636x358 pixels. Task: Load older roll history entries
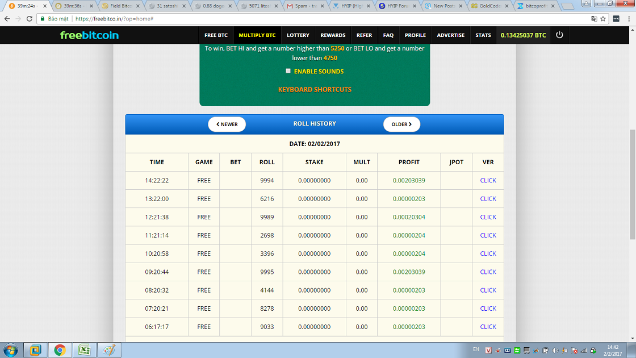coord(401,124)
